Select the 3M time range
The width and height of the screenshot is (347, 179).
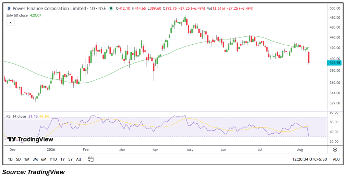pyautogui.click(x=35, y=159)
